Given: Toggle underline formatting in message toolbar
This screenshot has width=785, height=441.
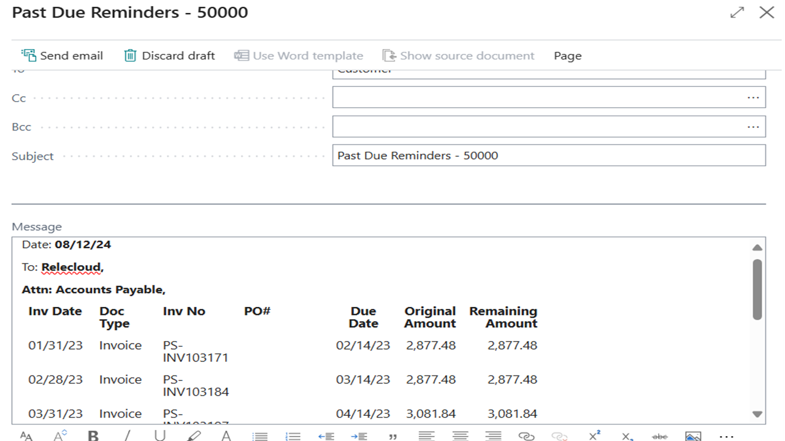Looking at the screenshot, I should [160, 435].
